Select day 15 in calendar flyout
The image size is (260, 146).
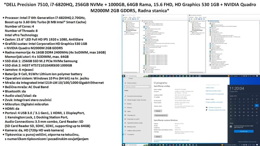252,109
